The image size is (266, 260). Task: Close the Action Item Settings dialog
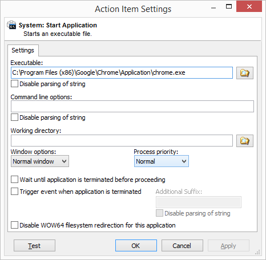pyautogui.click(x=249, y=7)
